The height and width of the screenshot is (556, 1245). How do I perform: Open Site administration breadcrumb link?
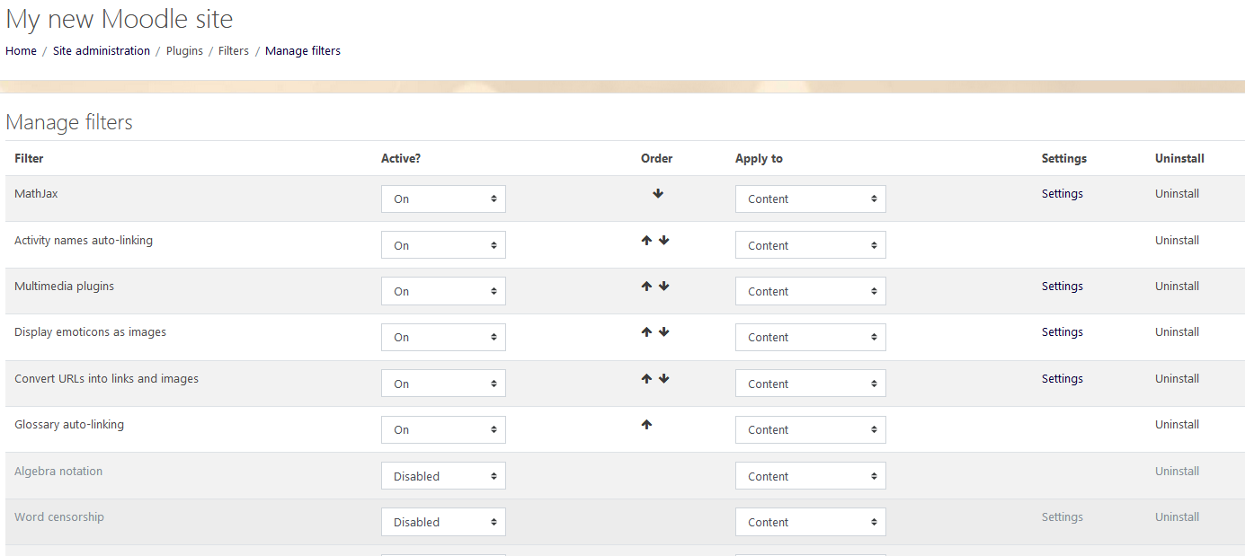(102, 51)
